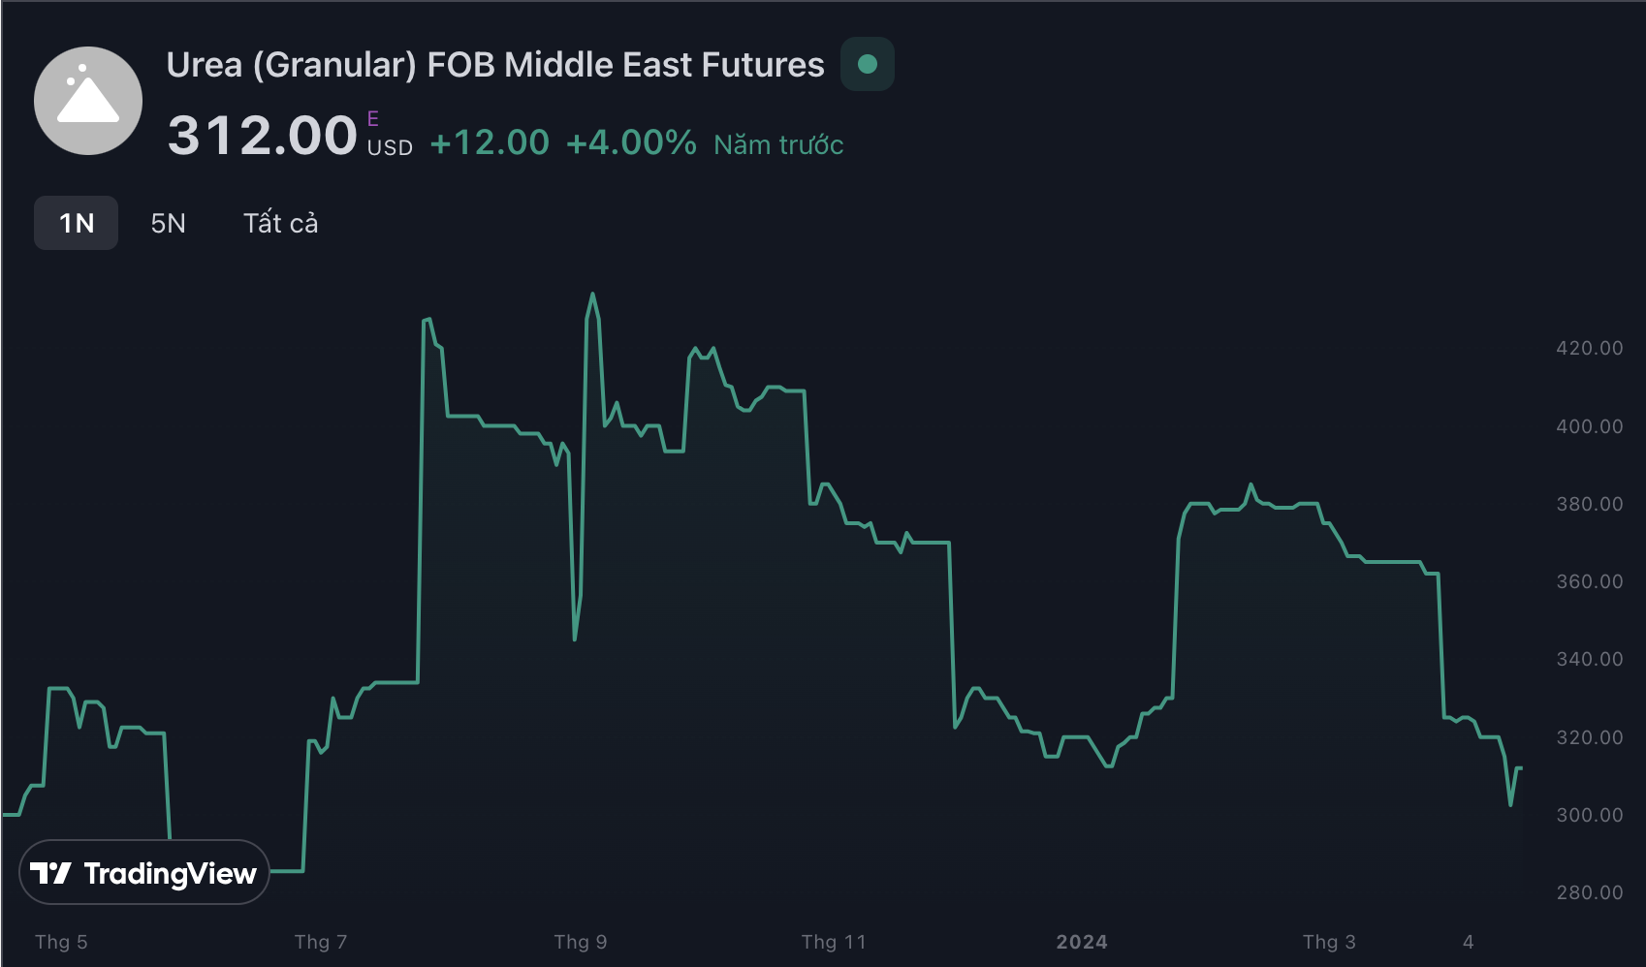Click the 300.00 price scale label

pyautogui.click(x=1589, y=815)
